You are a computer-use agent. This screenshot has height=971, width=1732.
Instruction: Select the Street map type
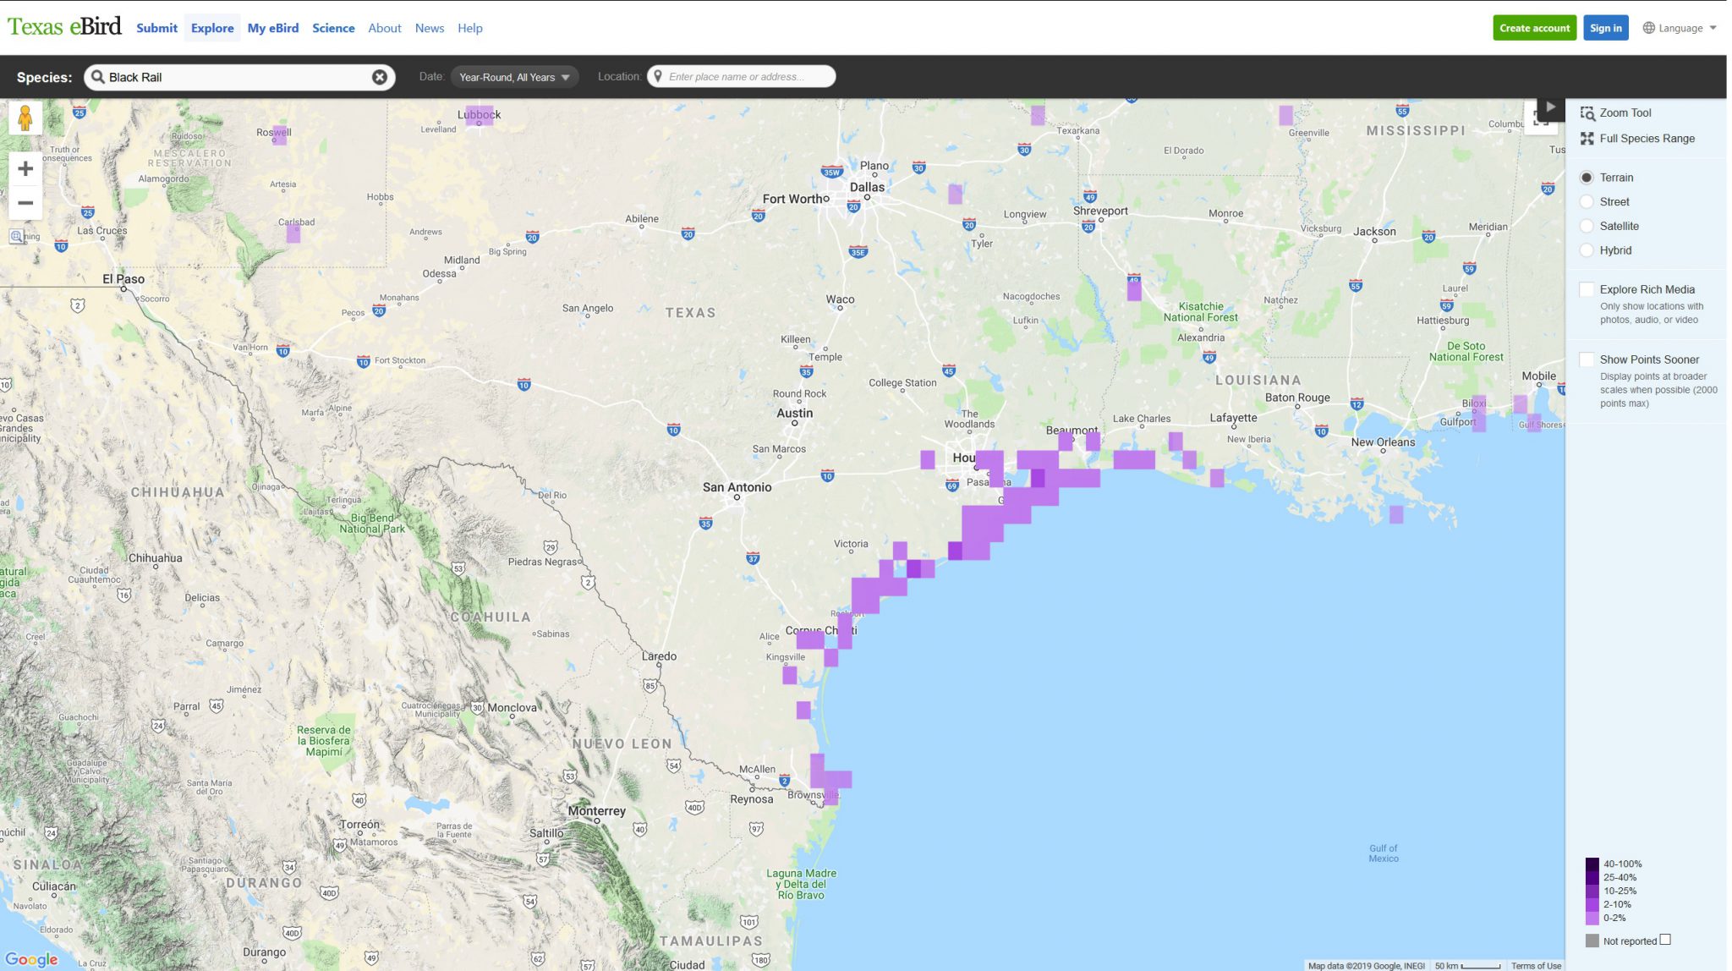1587,202
